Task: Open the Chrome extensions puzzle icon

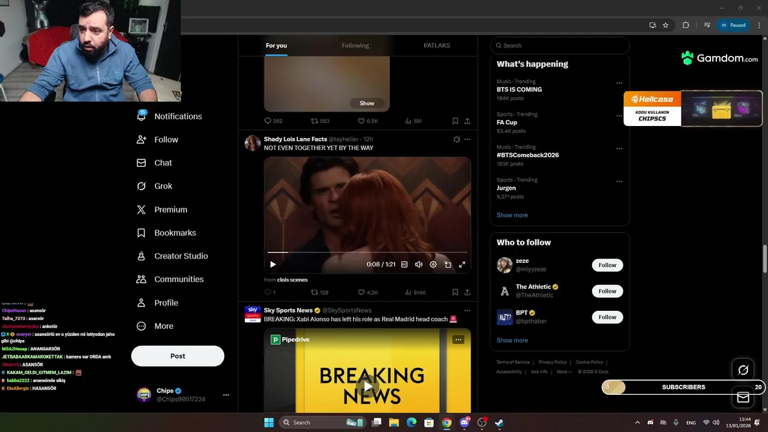Action: click(x=686, y=25)
